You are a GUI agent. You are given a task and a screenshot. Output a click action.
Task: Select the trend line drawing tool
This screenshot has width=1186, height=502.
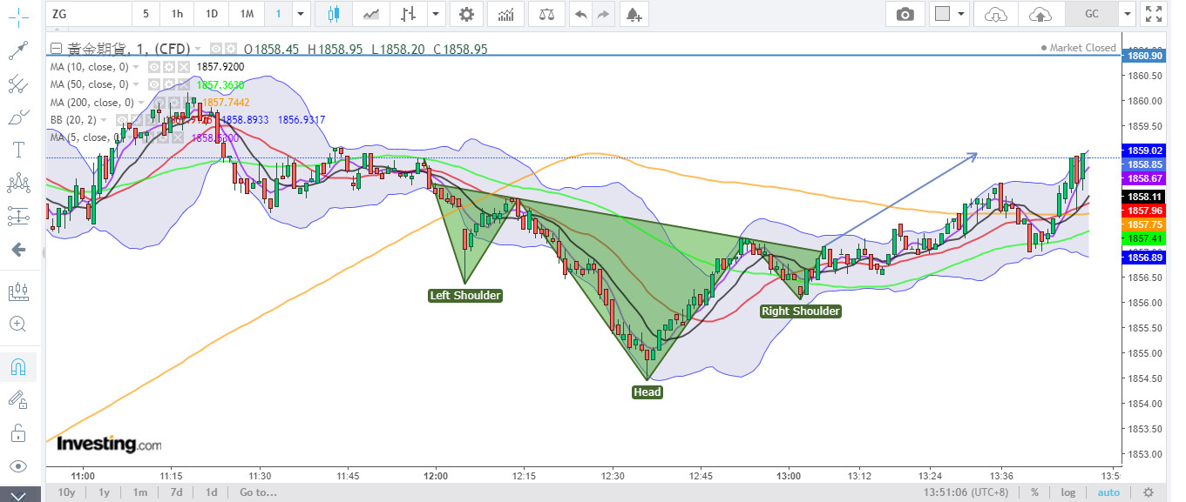coord(17,50)
